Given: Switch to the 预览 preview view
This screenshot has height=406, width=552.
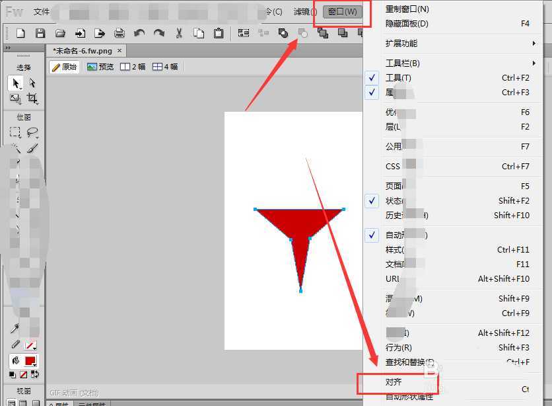Looking at the screenshot, I should point(100,67).
